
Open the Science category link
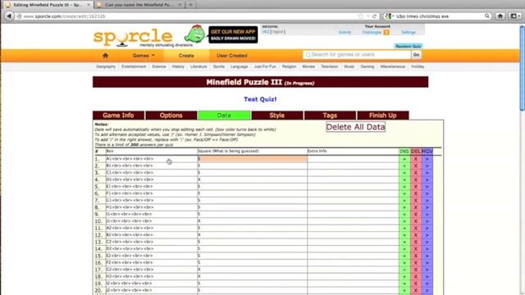(158, 66)
